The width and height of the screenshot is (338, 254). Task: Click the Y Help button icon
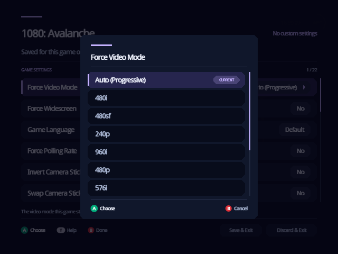click(x=61, y=230)
